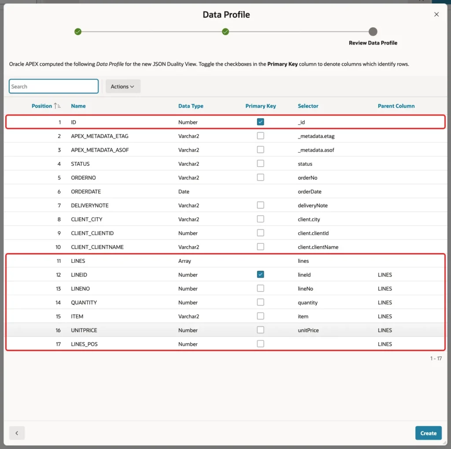Click the ITEM name cell
This screenshot has width=451, height=449.
click(77, 316)
